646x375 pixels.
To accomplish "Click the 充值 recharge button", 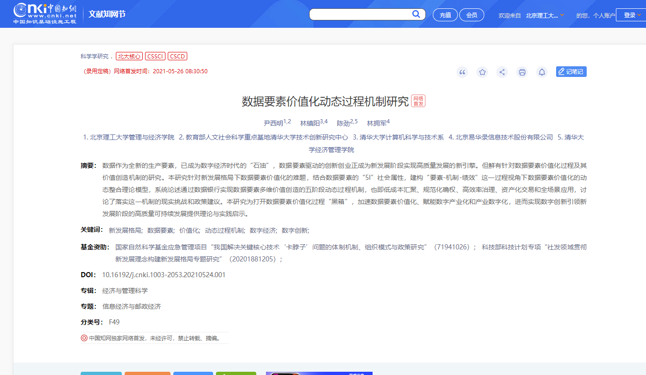I will [445, 14].
